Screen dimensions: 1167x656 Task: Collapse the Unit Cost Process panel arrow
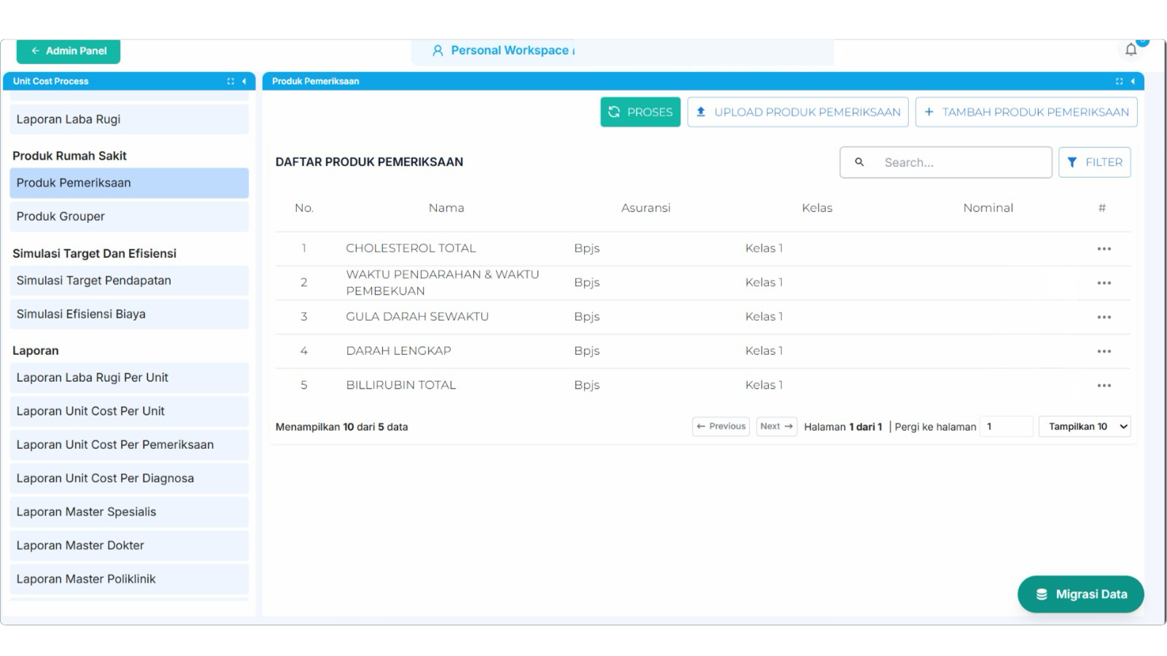244,81
